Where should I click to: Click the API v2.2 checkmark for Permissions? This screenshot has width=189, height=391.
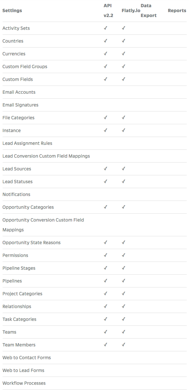105,255
